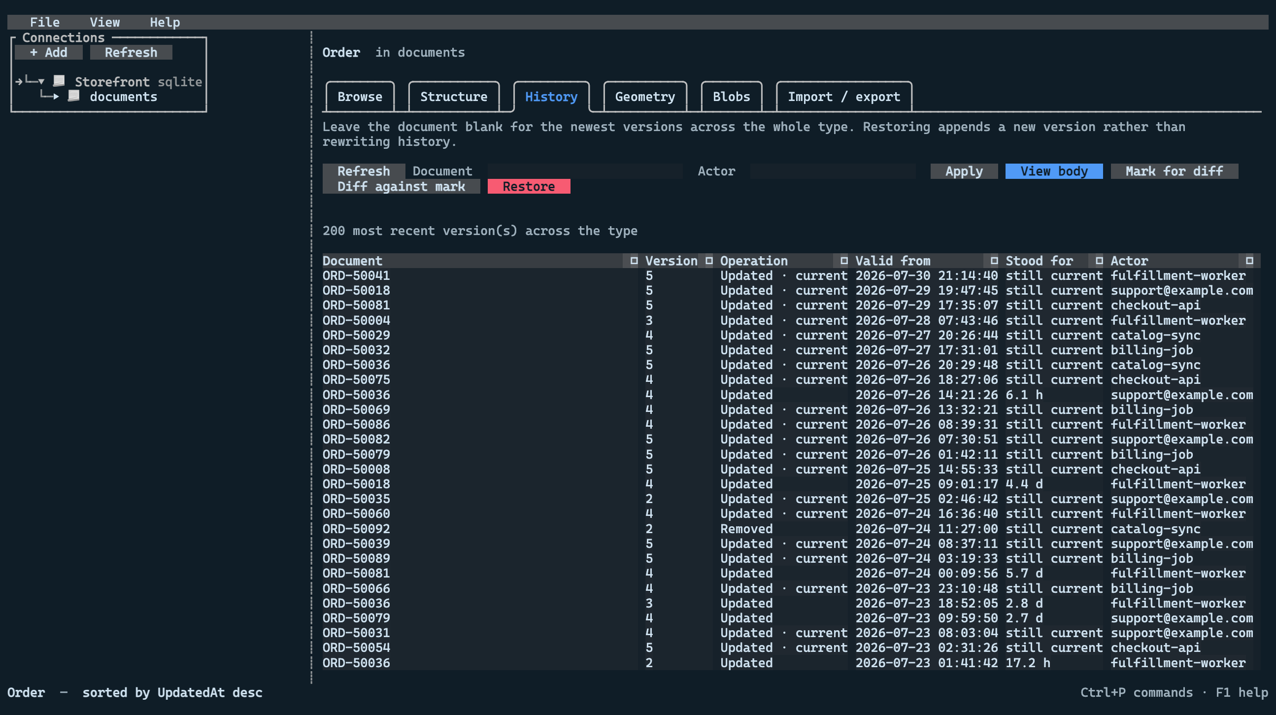Select the Storefront sqlite connection
The width and height of the screenshot is (1276, 715).
pyautogui.click(x=138, y=81)
